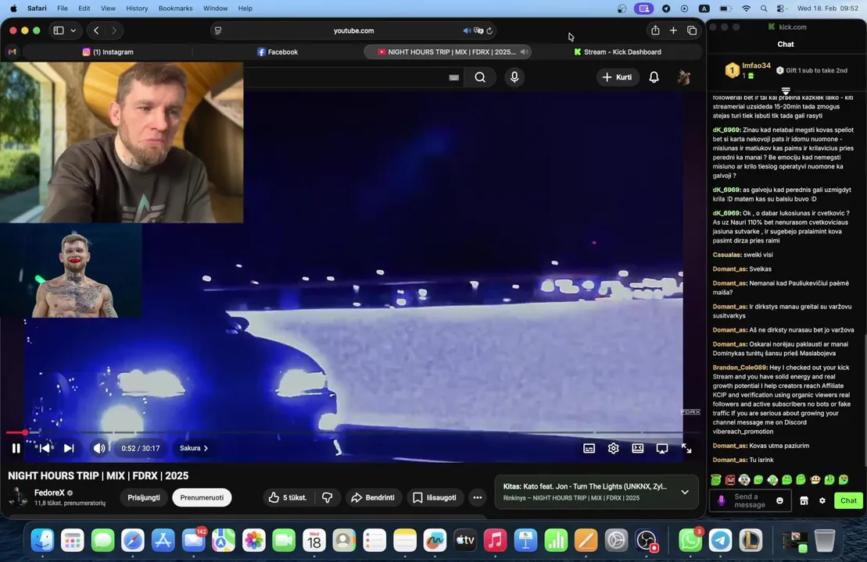Open a new Safari tab with plus
867x562 pixels.
click(x=673, y=30)
